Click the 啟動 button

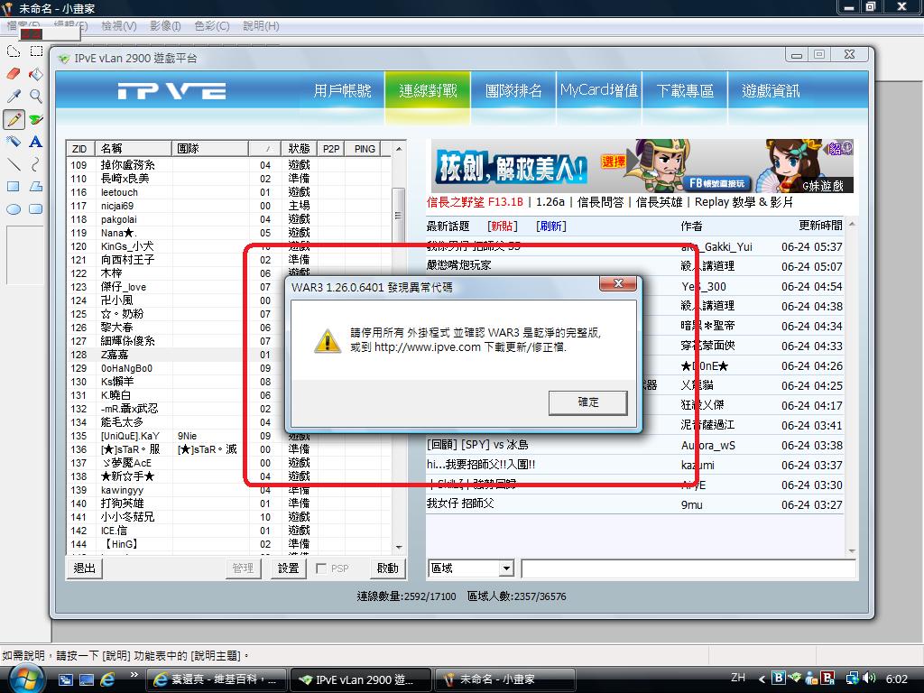387,568
